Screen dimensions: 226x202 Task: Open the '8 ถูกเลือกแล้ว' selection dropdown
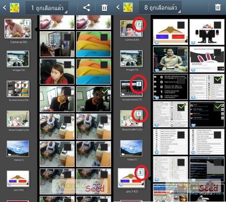pyautogui.click(x=160, y=8)
